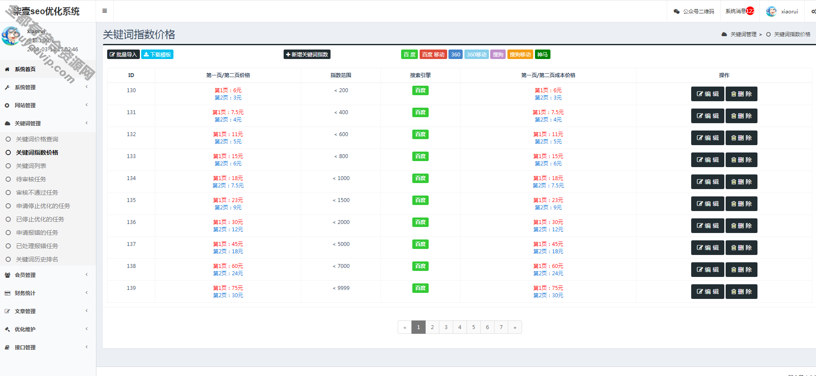
Task: Go to pagination page 7
Action: pyautogui.click(x=501, y=327)
